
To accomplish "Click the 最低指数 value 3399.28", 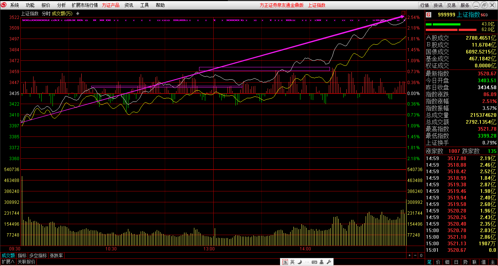I will (487, 136).
